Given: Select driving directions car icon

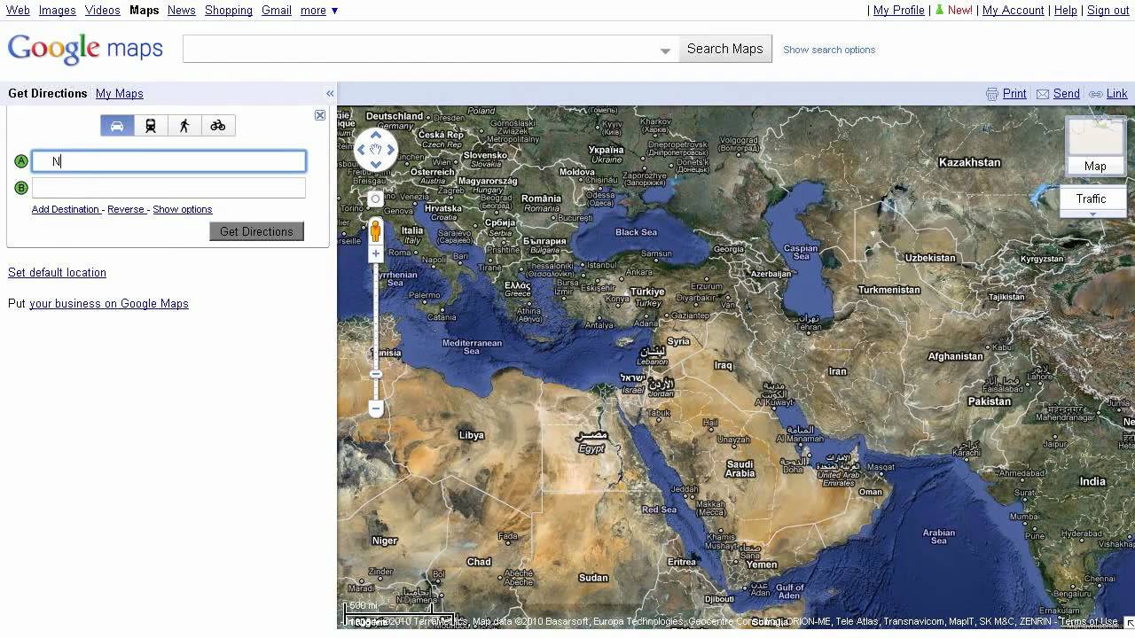Looking at the screenshot, I should [117, 126].
